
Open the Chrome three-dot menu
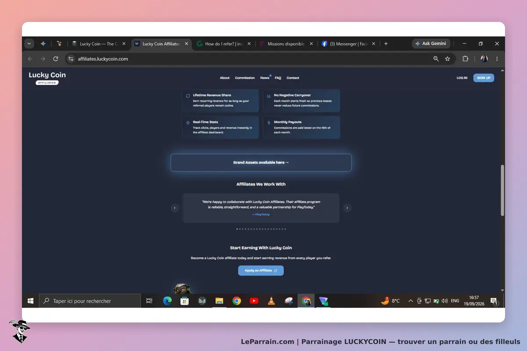coord(497,59)
